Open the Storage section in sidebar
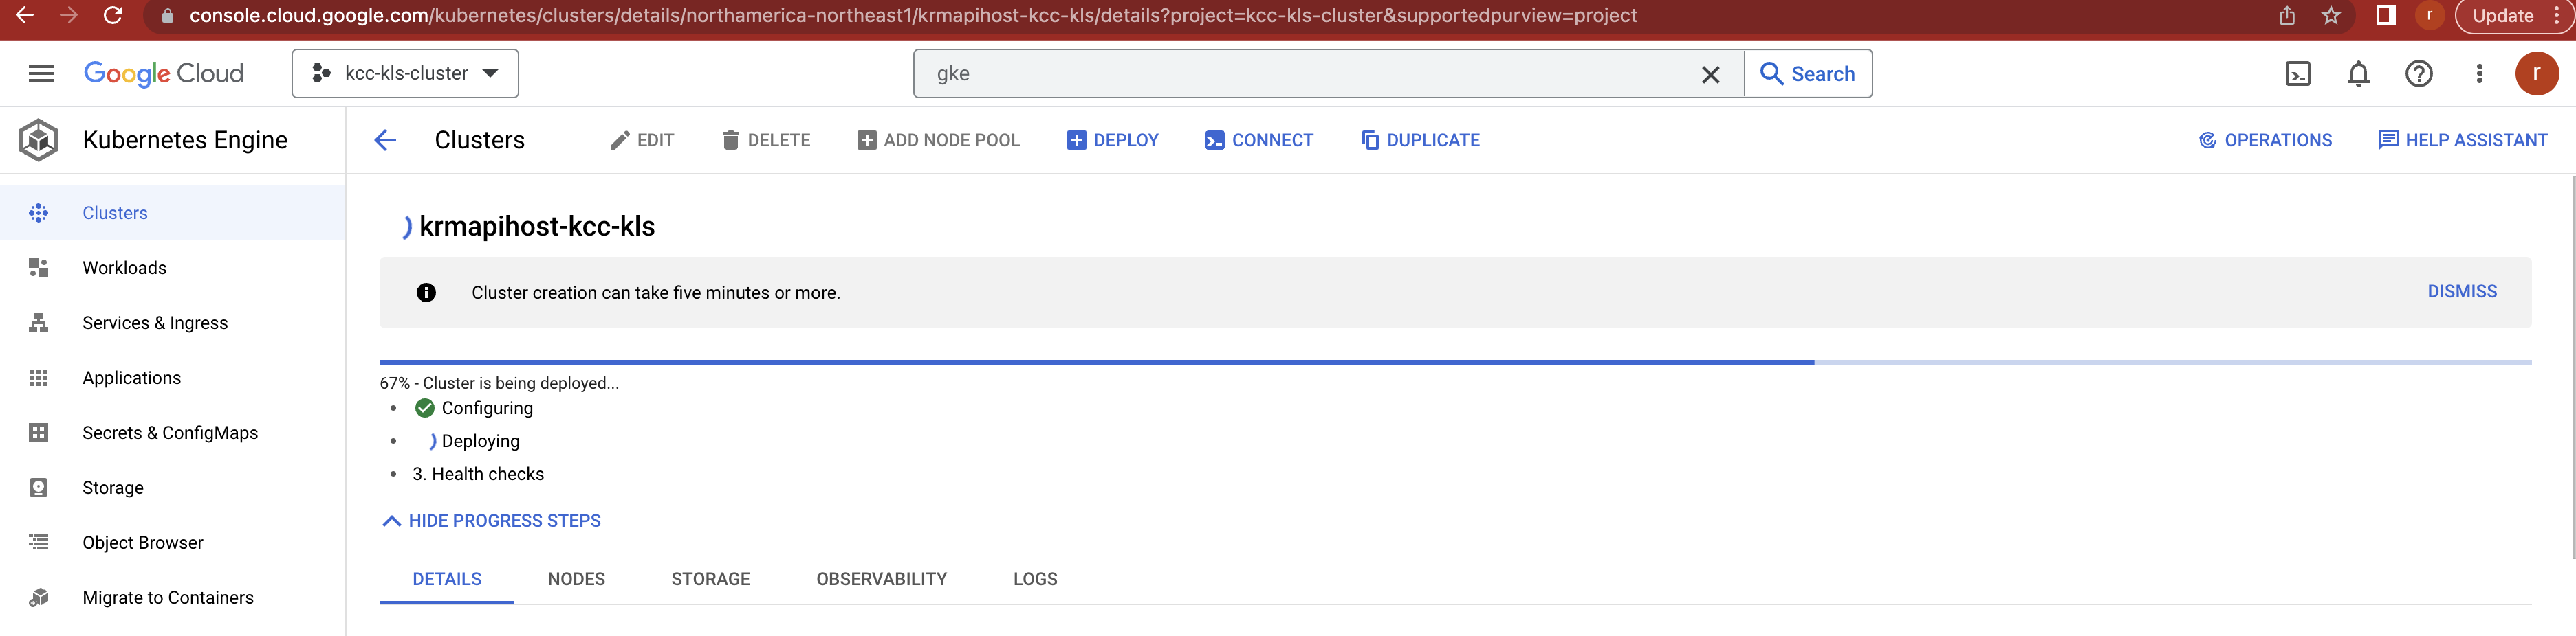 pyautogui.click(x=112, y=487)
